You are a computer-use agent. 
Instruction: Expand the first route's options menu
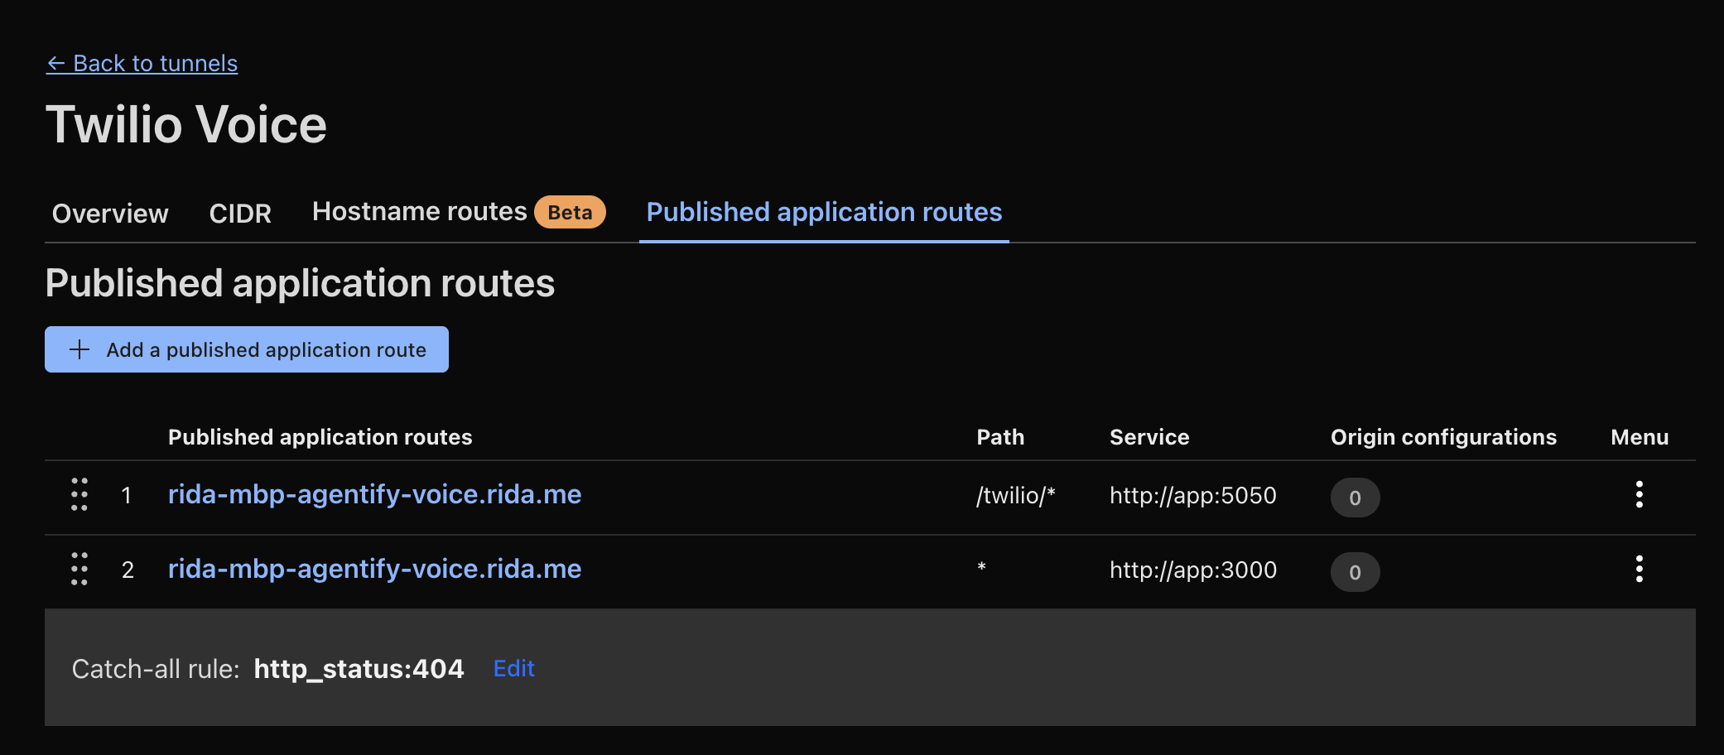pos(1640,495)
